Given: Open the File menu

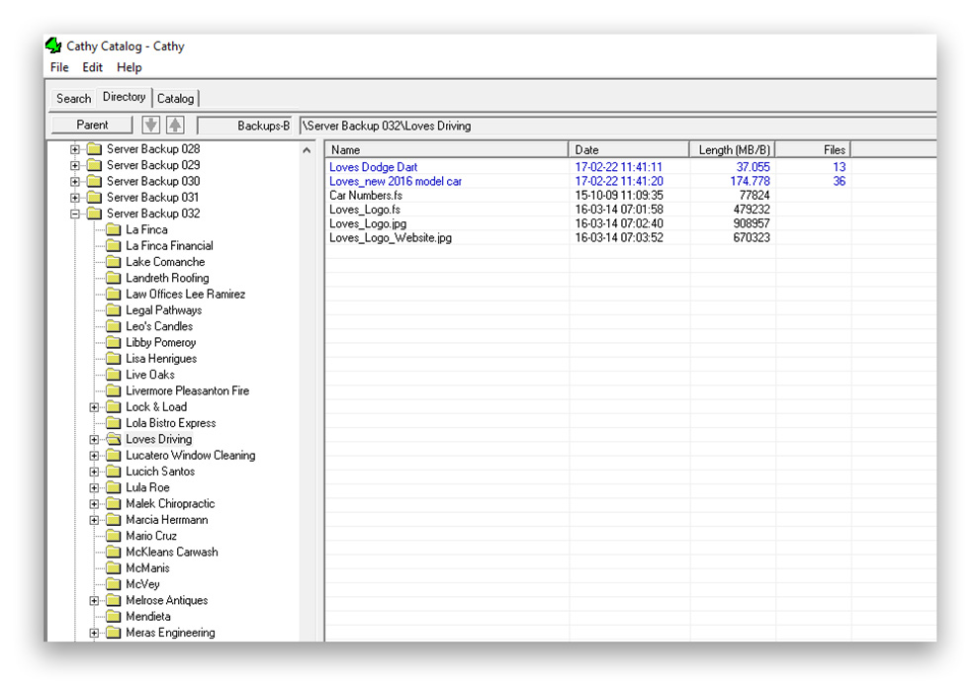Looking at the screenshot, I should (59, 67).
